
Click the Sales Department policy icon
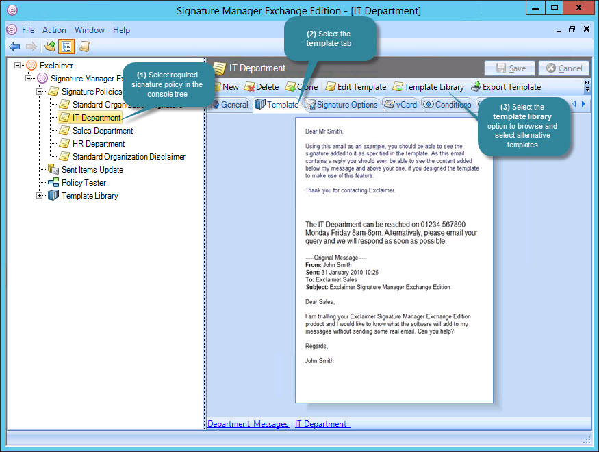coord(64,130)
